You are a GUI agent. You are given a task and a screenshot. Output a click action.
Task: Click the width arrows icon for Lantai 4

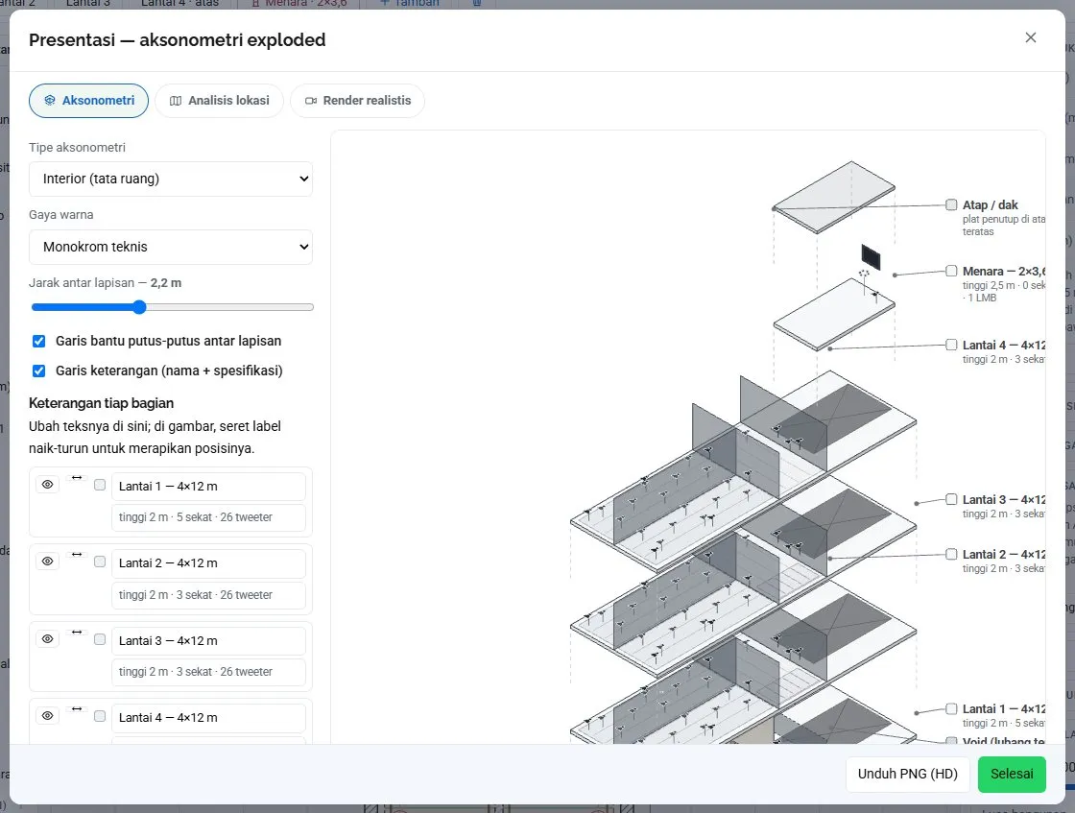pos(77,708)
